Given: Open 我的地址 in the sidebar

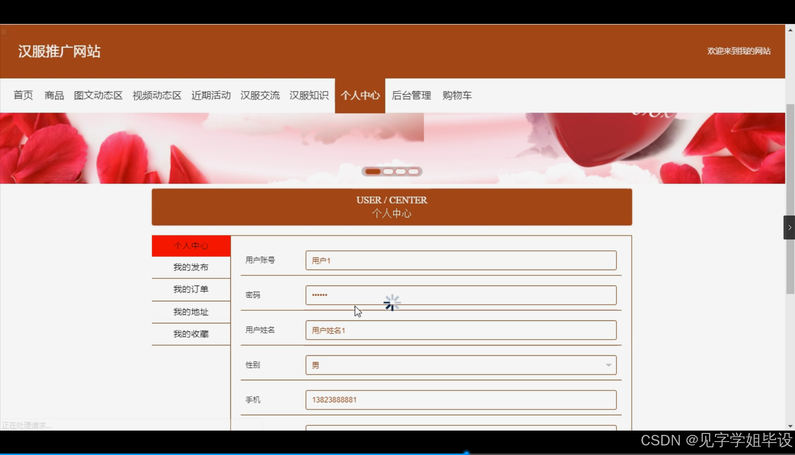Looking at the screenshot, I should [191, 312].
